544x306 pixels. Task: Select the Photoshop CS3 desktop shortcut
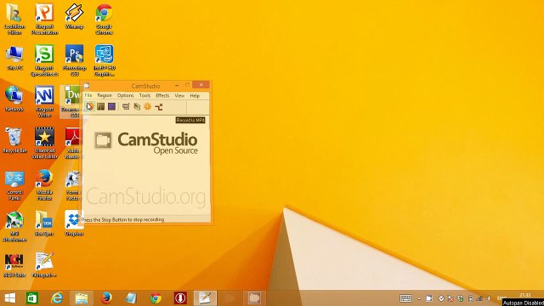coord(74,60)
